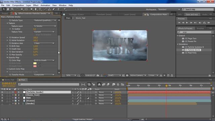Select CC Pixel Polly effect
215x121 pixels.
[191, 53]
